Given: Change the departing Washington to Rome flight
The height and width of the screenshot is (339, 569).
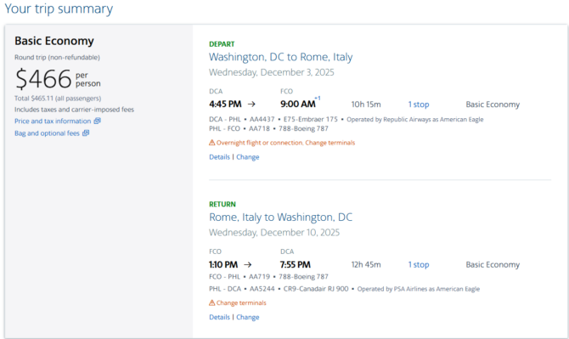Looking at the screenshot, I should coord(248,157).
